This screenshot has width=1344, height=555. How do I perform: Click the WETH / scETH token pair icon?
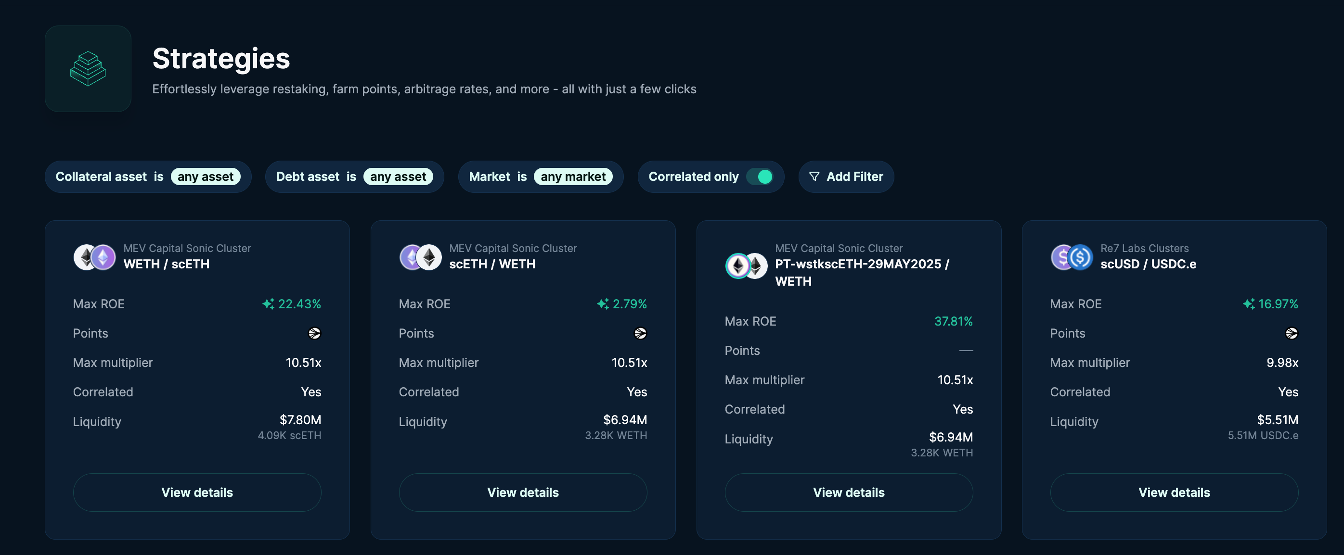(x=94, y=257)
